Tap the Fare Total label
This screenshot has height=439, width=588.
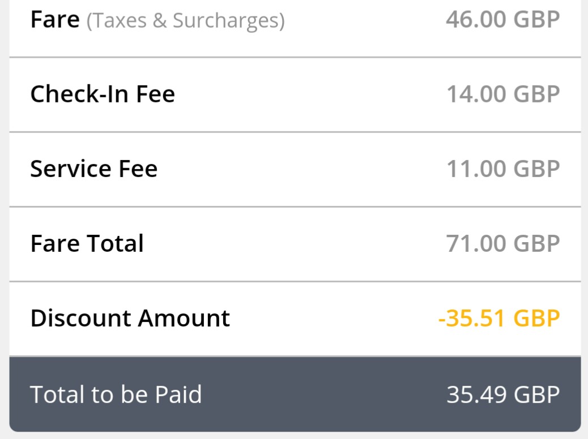87,243
